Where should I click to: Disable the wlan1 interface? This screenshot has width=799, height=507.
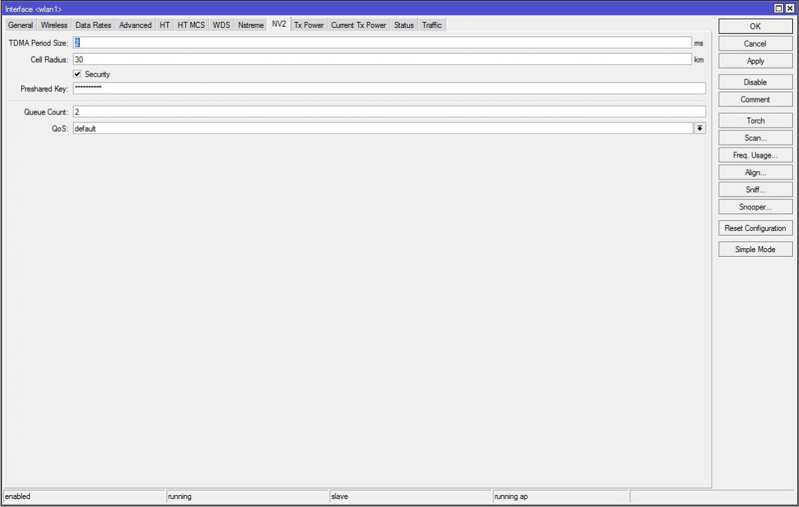tap(755, 83)
